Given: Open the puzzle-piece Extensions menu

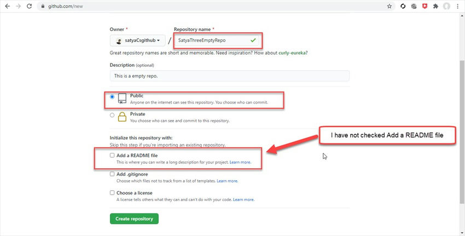Looking at the screenshot, I should pyautogui.click(x=435, y=7).
